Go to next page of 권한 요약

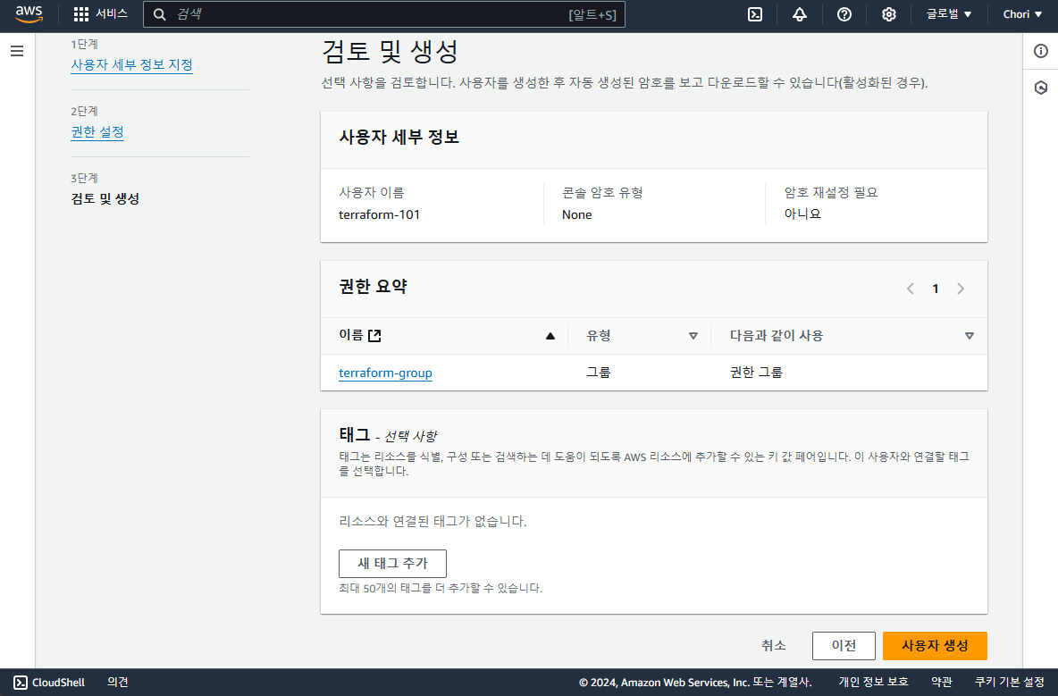(x=961, y=289)
